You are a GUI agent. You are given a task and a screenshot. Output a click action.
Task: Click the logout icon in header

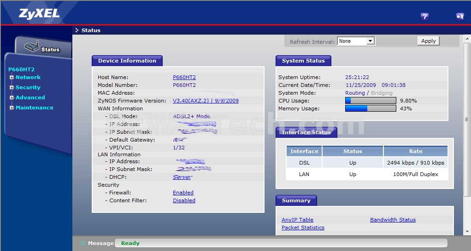point(460,17)
